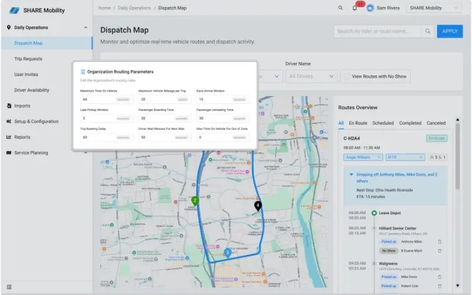Click the blue APPLY button

pyautogui.click(x=450, y=31)
